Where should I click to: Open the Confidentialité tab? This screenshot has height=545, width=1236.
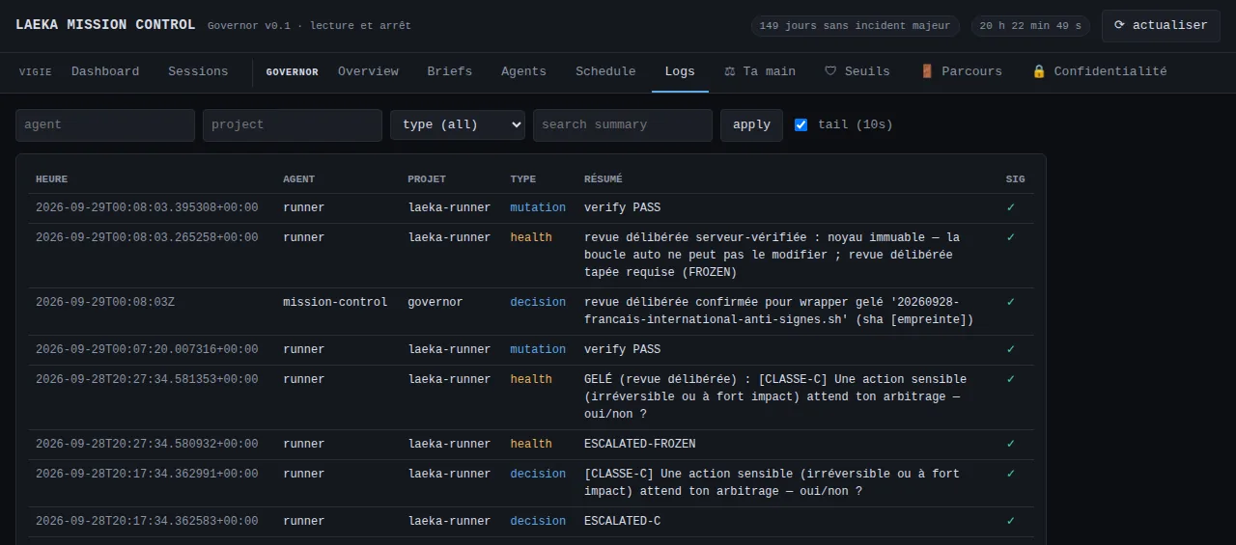(x=1099, y=71)
